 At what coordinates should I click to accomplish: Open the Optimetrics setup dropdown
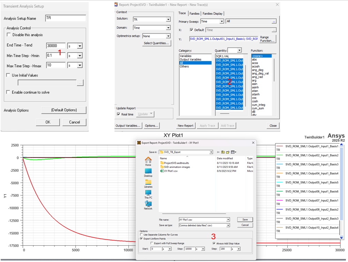[x=168, y=36]
